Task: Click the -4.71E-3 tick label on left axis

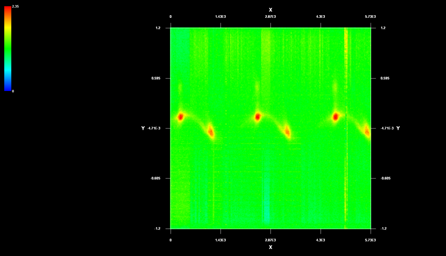Action: pos(154,128)
